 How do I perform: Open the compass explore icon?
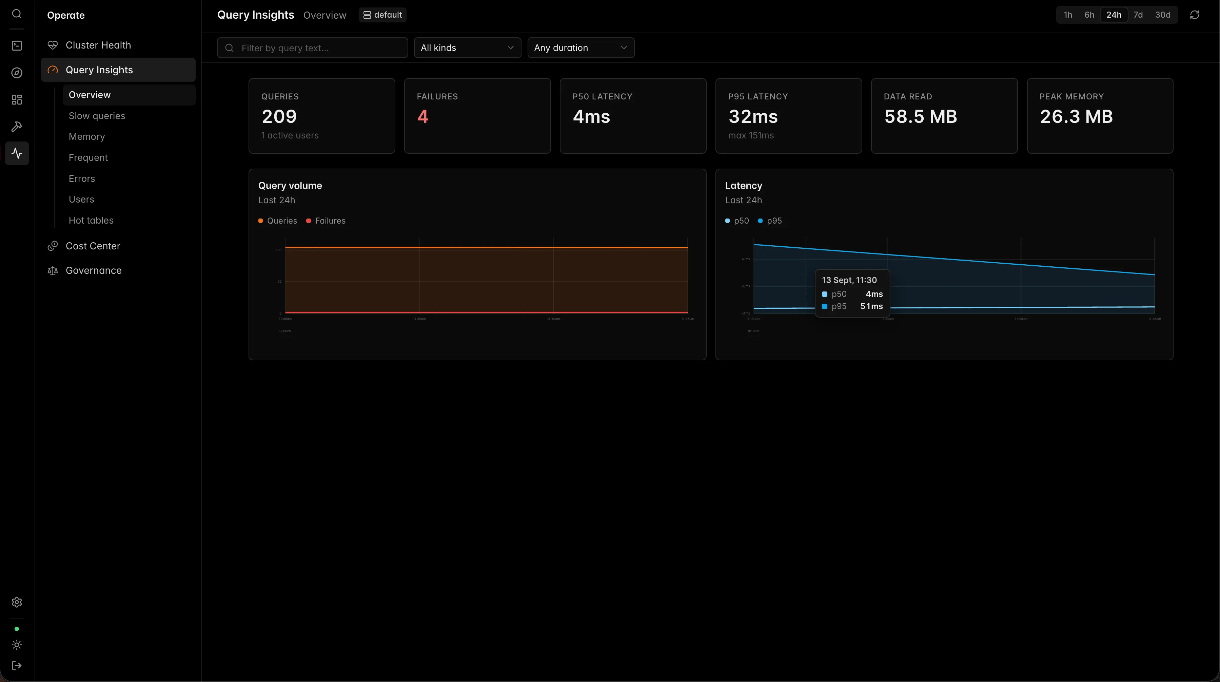[x=17, y=73]
